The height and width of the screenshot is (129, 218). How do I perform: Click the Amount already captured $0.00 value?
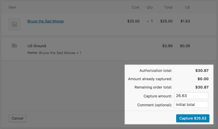pos(203,79)
